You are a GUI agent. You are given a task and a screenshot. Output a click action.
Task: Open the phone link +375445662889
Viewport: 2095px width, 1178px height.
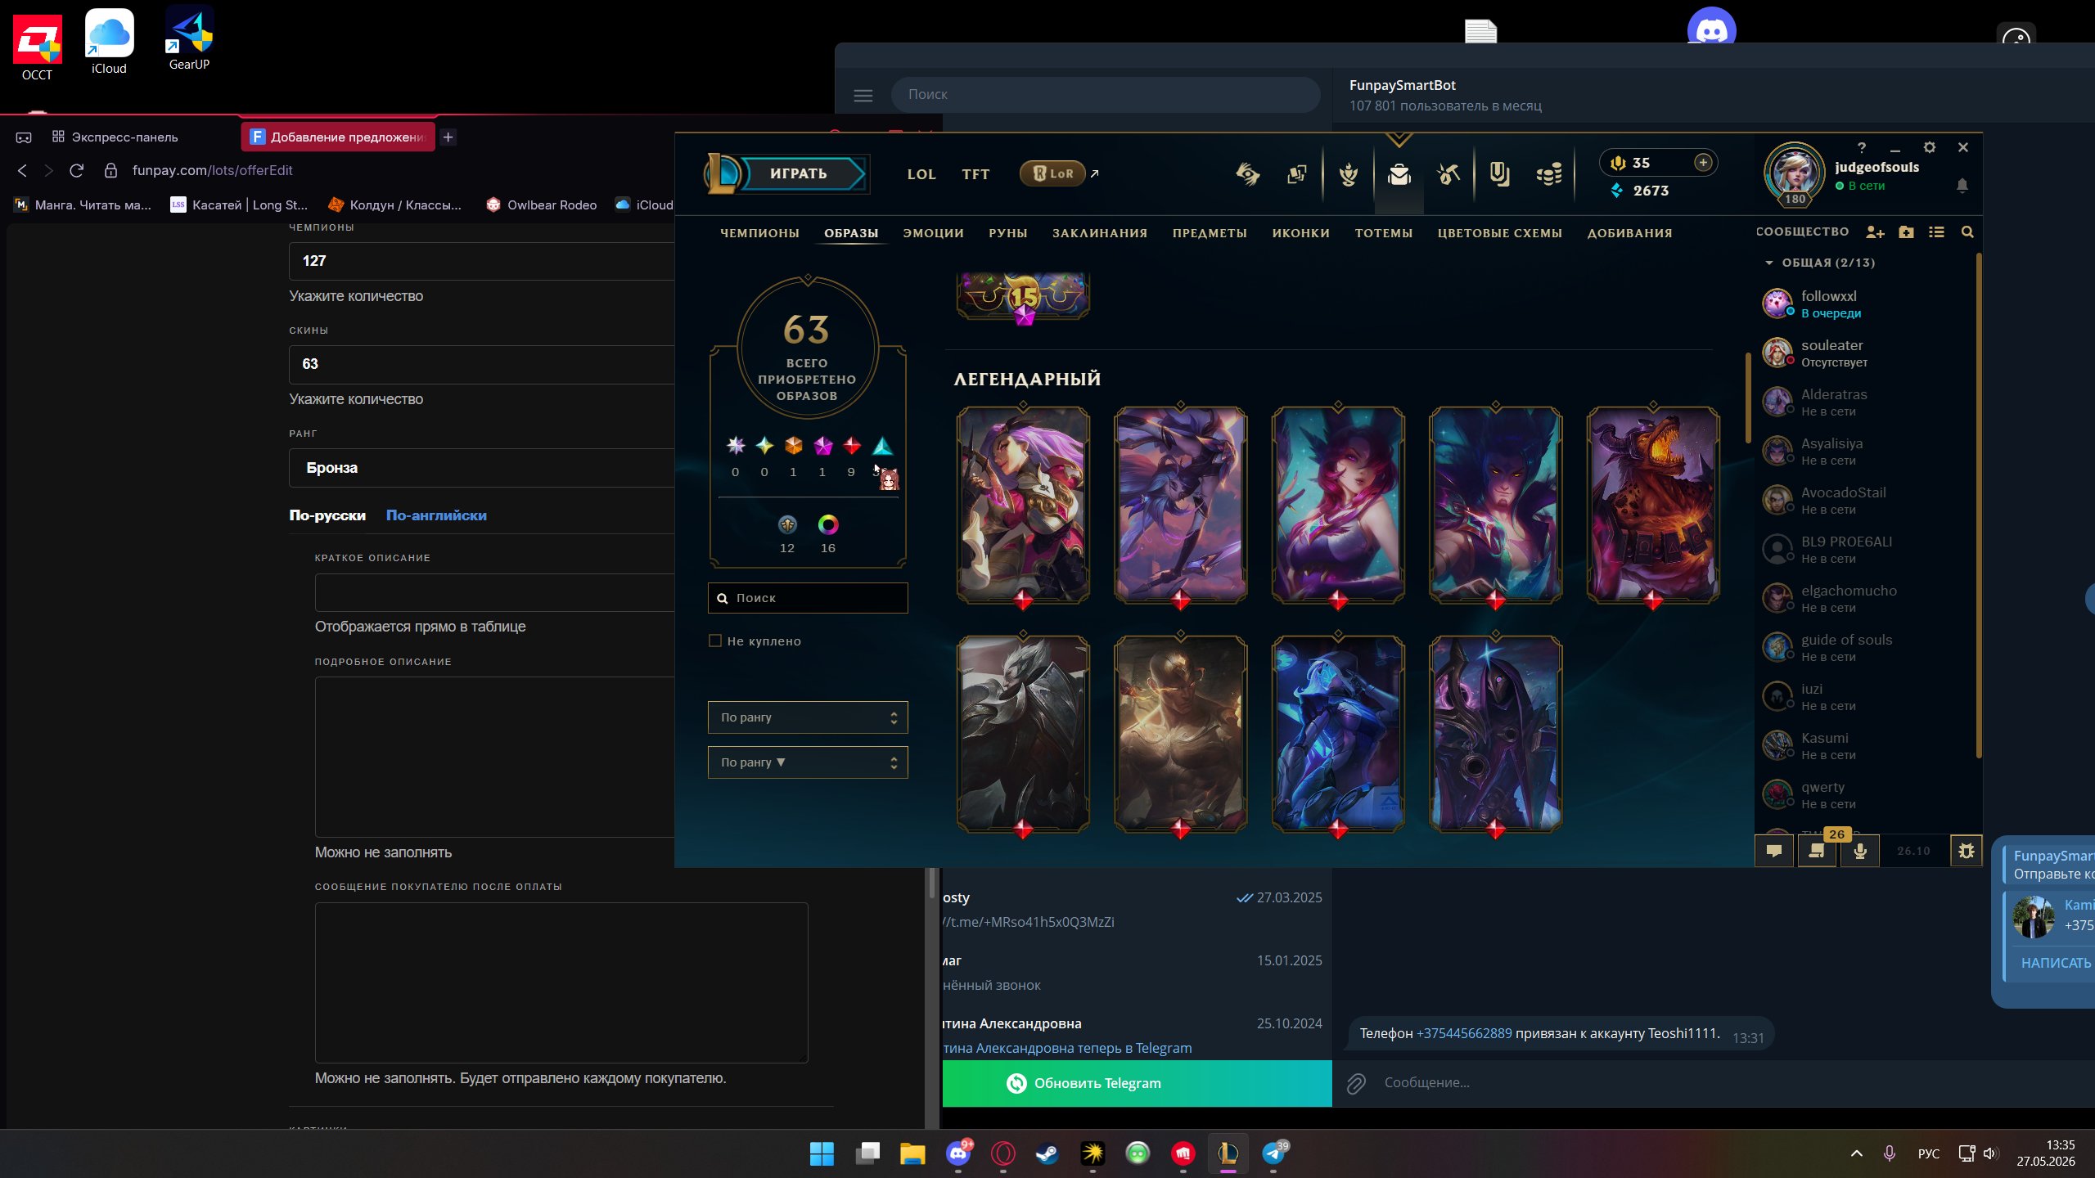pyautogui.click(x=1464, y=1033)
